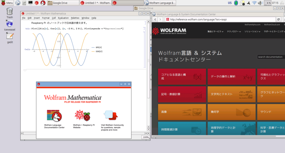The height and width of the screenshot is (153, 285).
Task: Click the browser Back arrow
Action: (x=155, y=19)
